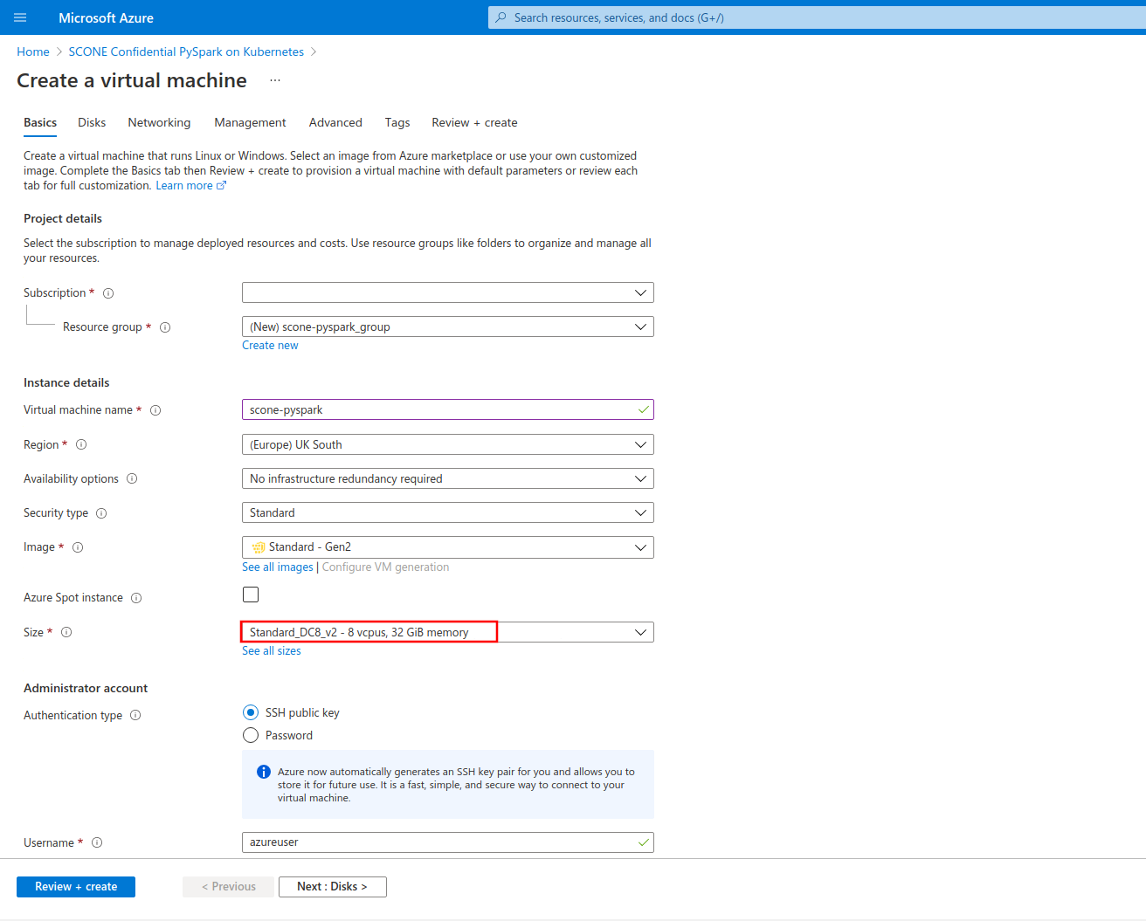The image size is (1146, 921).
Task: Click the info icon beside Authentication type
Action: point(135,715)
